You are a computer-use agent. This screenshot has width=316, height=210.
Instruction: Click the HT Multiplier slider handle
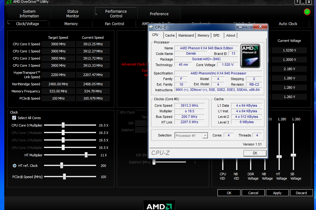point(86,155)
